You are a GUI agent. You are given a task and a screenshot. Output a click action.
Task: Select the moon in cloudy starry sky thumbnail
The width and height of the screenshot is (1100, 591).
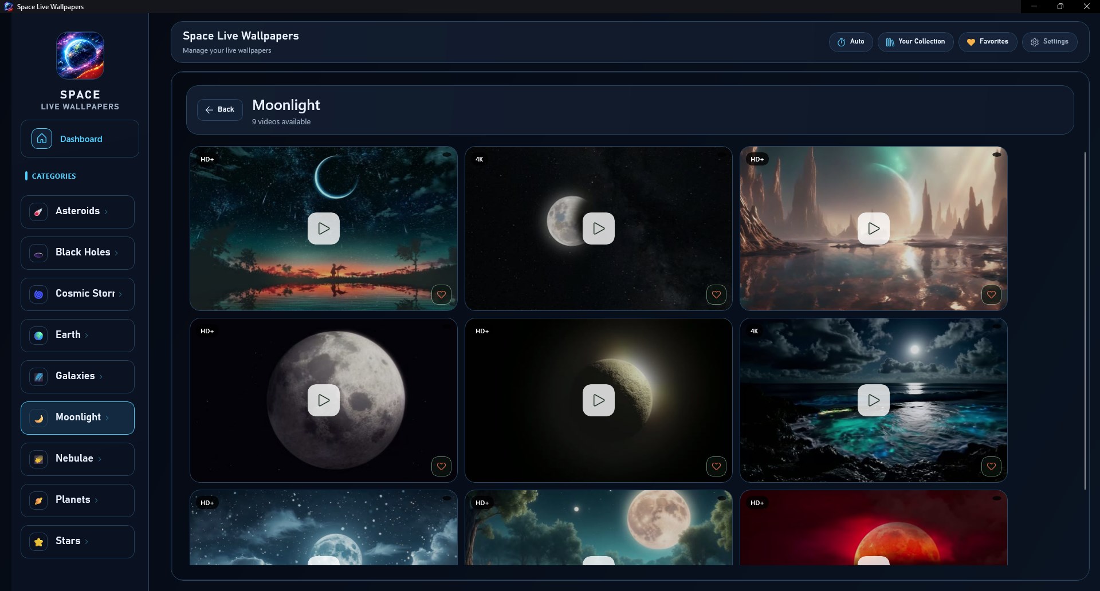[324, 527]
